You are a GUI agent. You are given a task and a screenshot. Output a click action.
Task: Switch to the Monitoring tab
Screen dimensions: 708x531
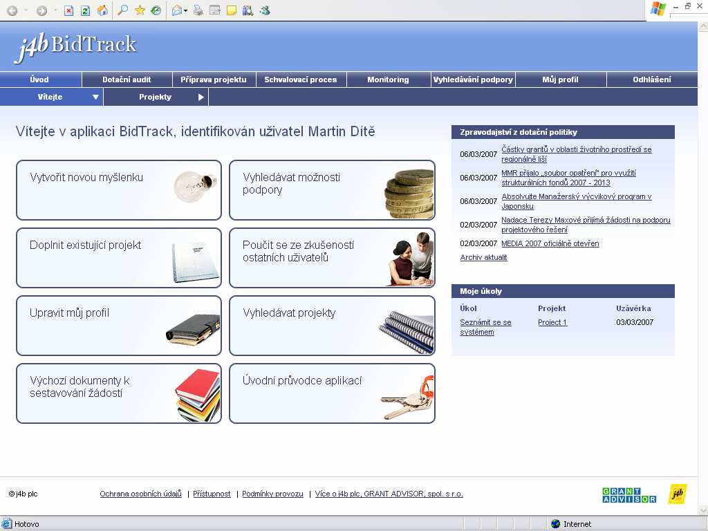(389, 80)
